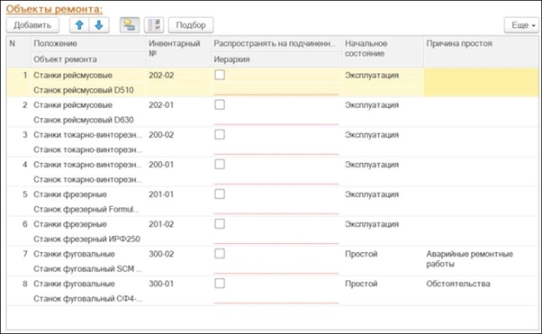Click inventory number 201-01
Screen dimensions: 542x334
(x=161, y=194)
